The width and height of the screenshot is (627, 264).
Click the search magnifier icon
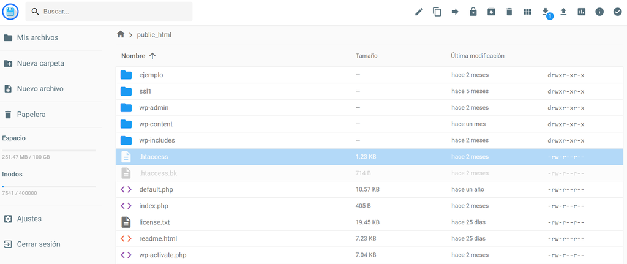[x=35, y=12]
